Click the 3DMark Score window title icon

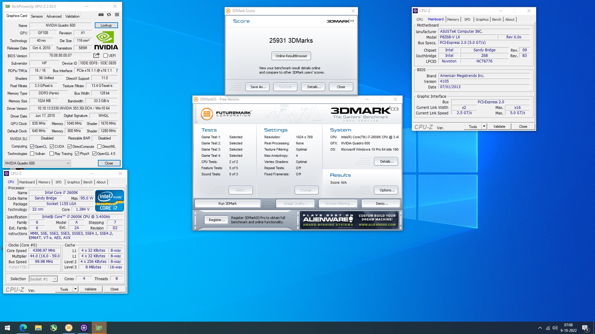(228, 11)
